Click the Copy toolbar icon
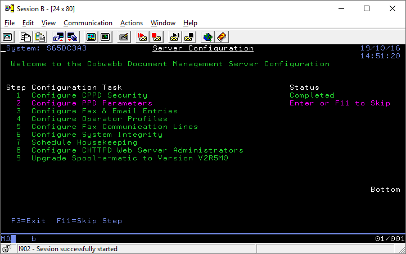Image resolution: width=406 pixels, height=254 pixels. [25, 37]
